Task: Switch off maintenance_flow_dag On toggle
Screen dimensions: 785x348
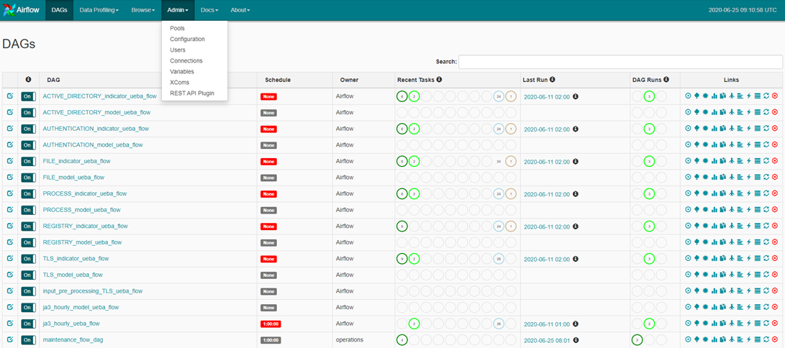Action: click(28, 340)
